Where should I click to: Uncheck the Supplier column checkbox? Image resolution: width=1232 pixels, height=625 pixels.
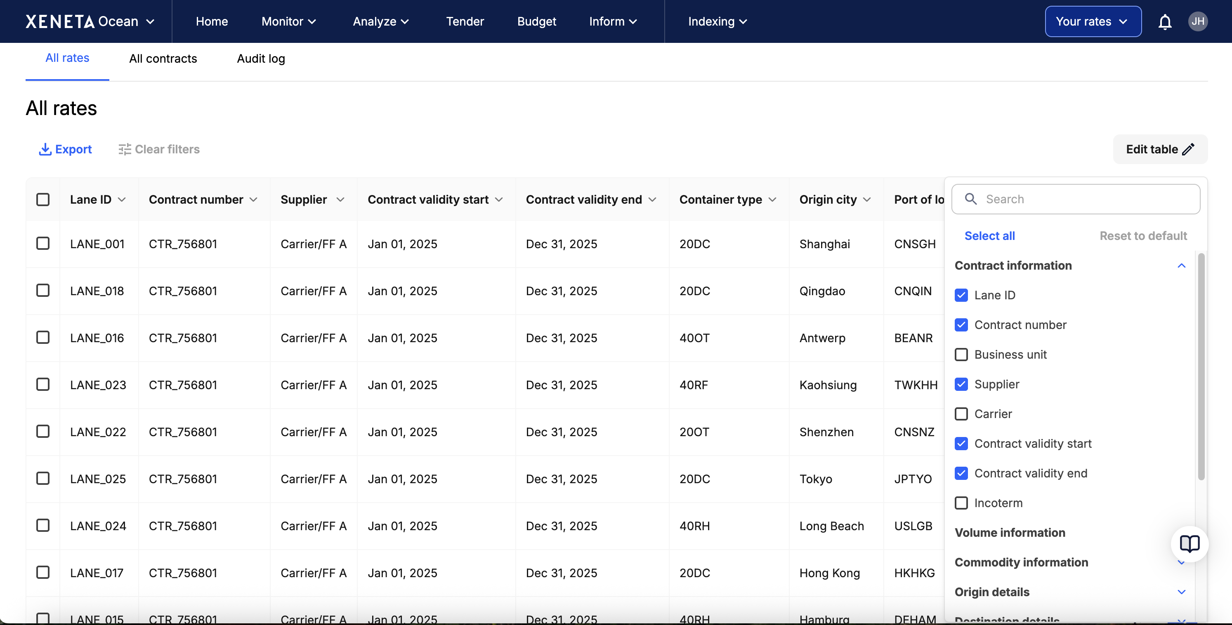pos(961,384)
